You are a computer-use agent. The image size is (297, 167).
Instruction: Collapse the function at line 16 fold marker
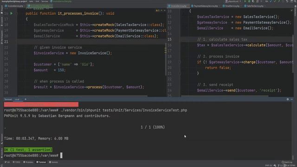(16, 13)
